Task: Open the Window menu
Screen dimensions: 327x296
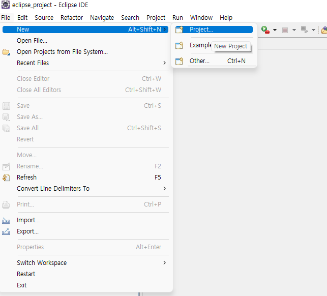Action: (x=201, y=17)
